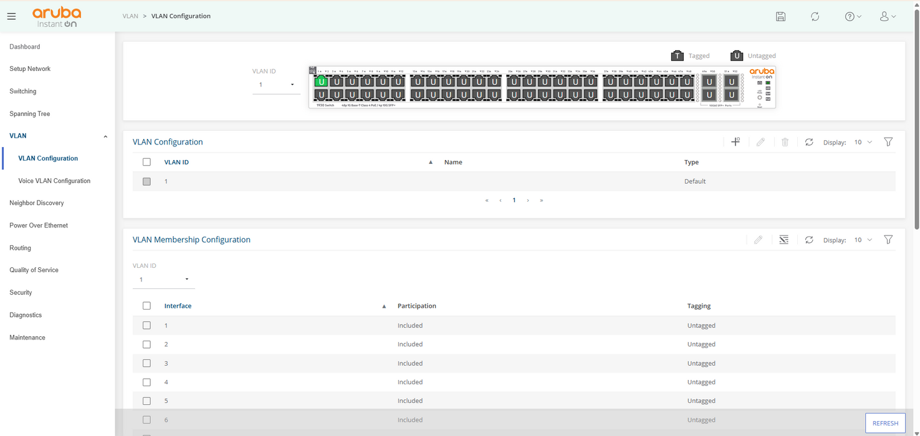The width and height of the screenshot is (920, 436).
Task: Click the edit all icon in VLAN Membership
Action: click(783, 240)
